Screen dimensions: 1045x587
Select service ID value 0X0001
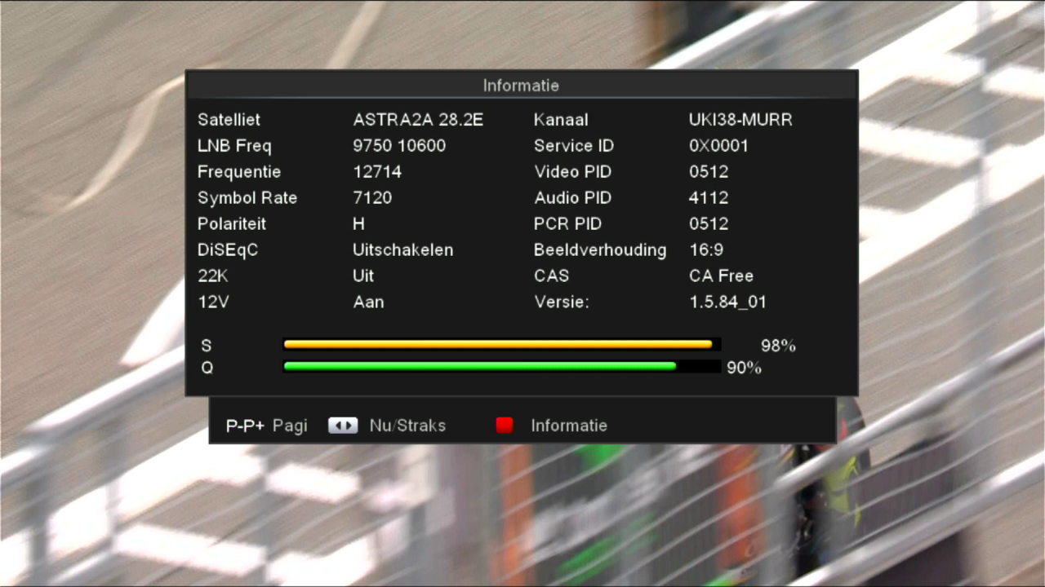(718, 146)
